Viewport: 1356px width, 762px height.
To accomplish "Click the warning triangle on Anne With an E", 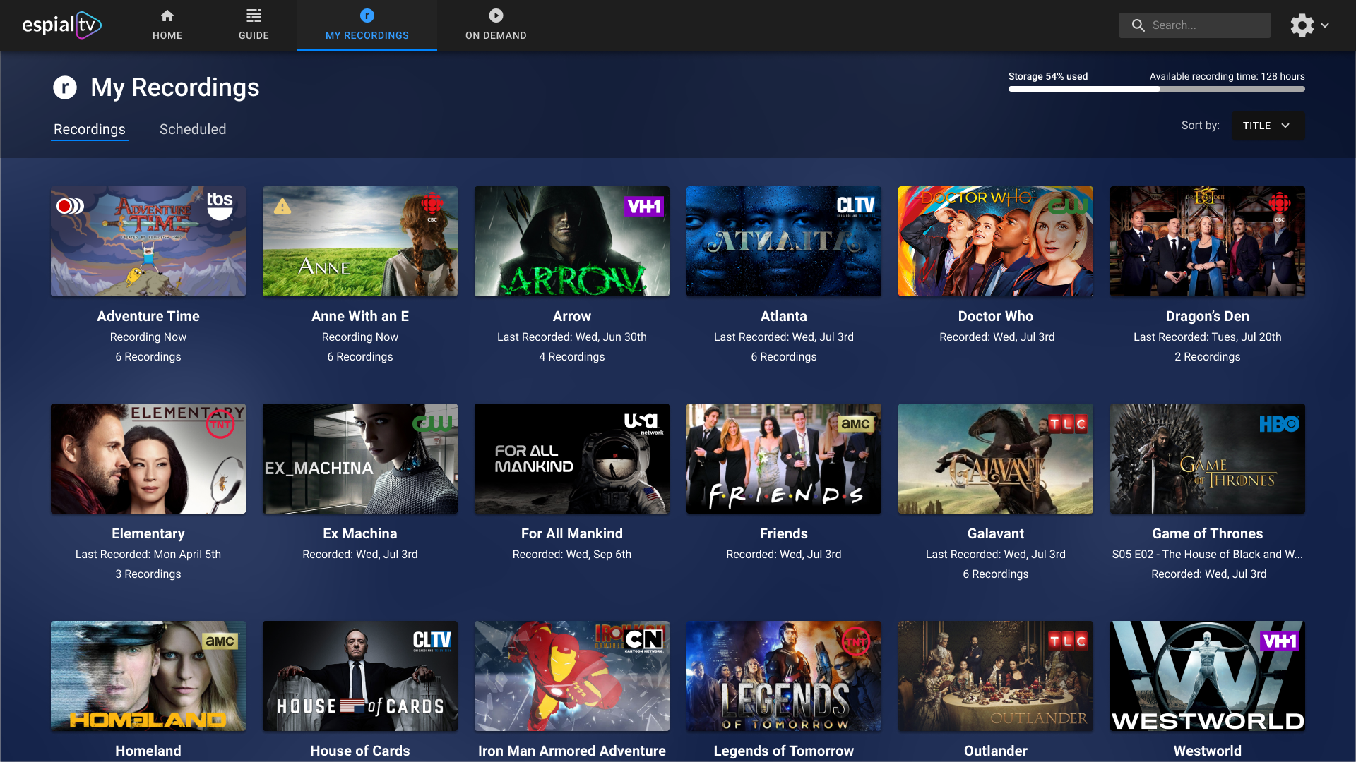I will click(282, 206).
